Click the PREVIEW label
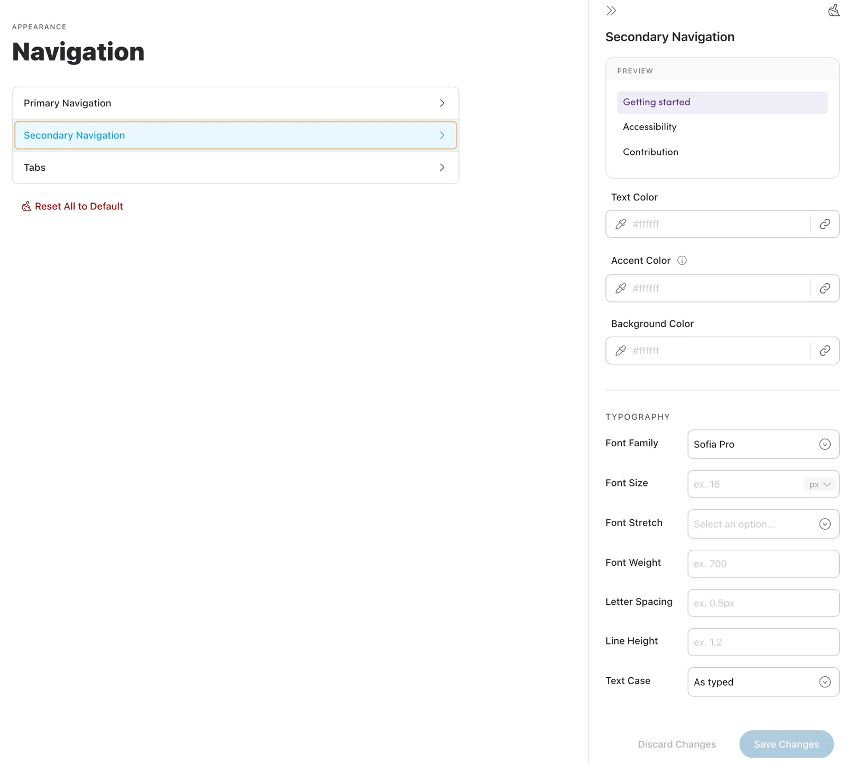The width and height of the screenshot is (846, 764). (635, 71)
